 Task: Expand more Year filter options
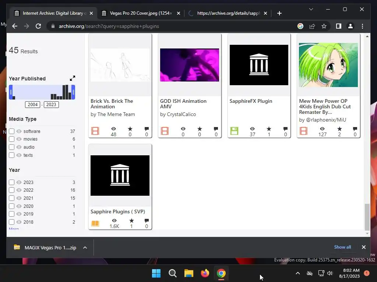click(x=14, y=228)
